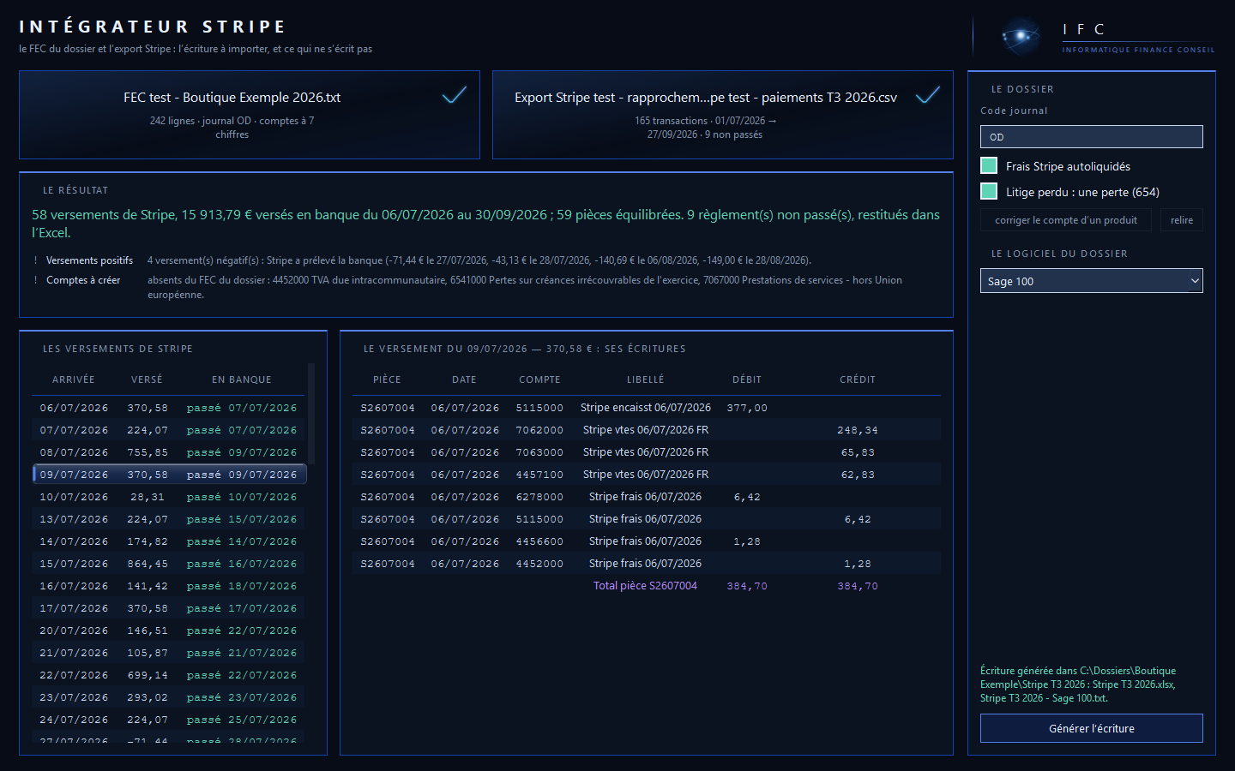The height and width of the screenshot is (771, 1235).
Task: Click the entry line for account 4456600
Action: pyautogui.click(x=647, y=541)
